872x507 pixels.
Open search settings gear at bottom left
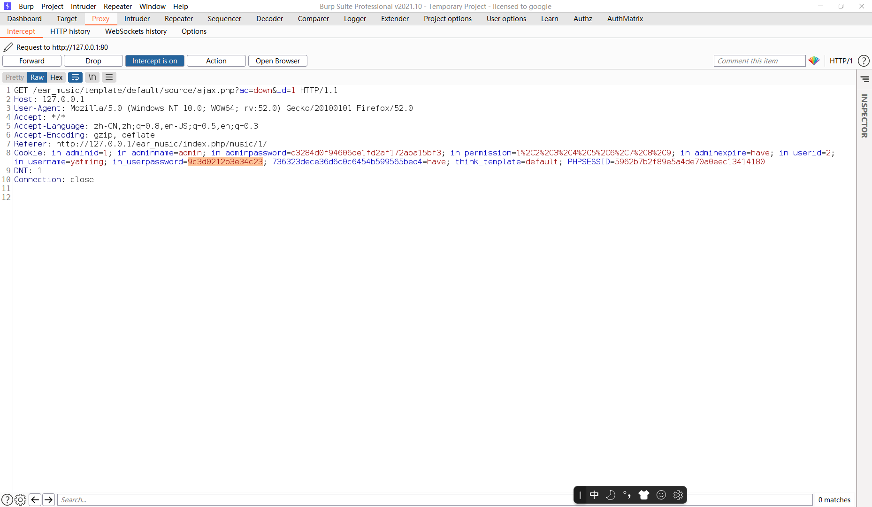(x=21, y=499)
